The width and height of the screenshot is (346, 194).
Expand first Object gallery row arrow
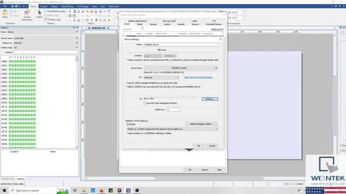coord(113,11)
